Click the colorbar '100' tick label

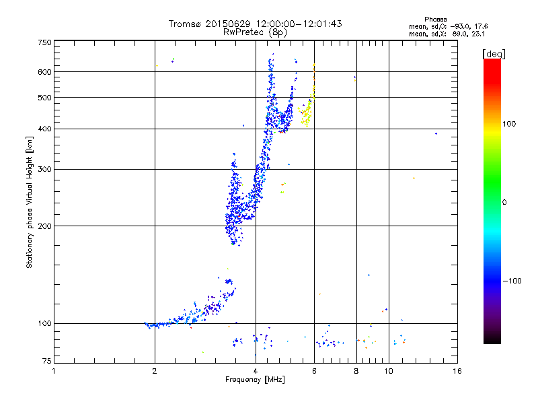pyautogui.click(x=509, y=124)
